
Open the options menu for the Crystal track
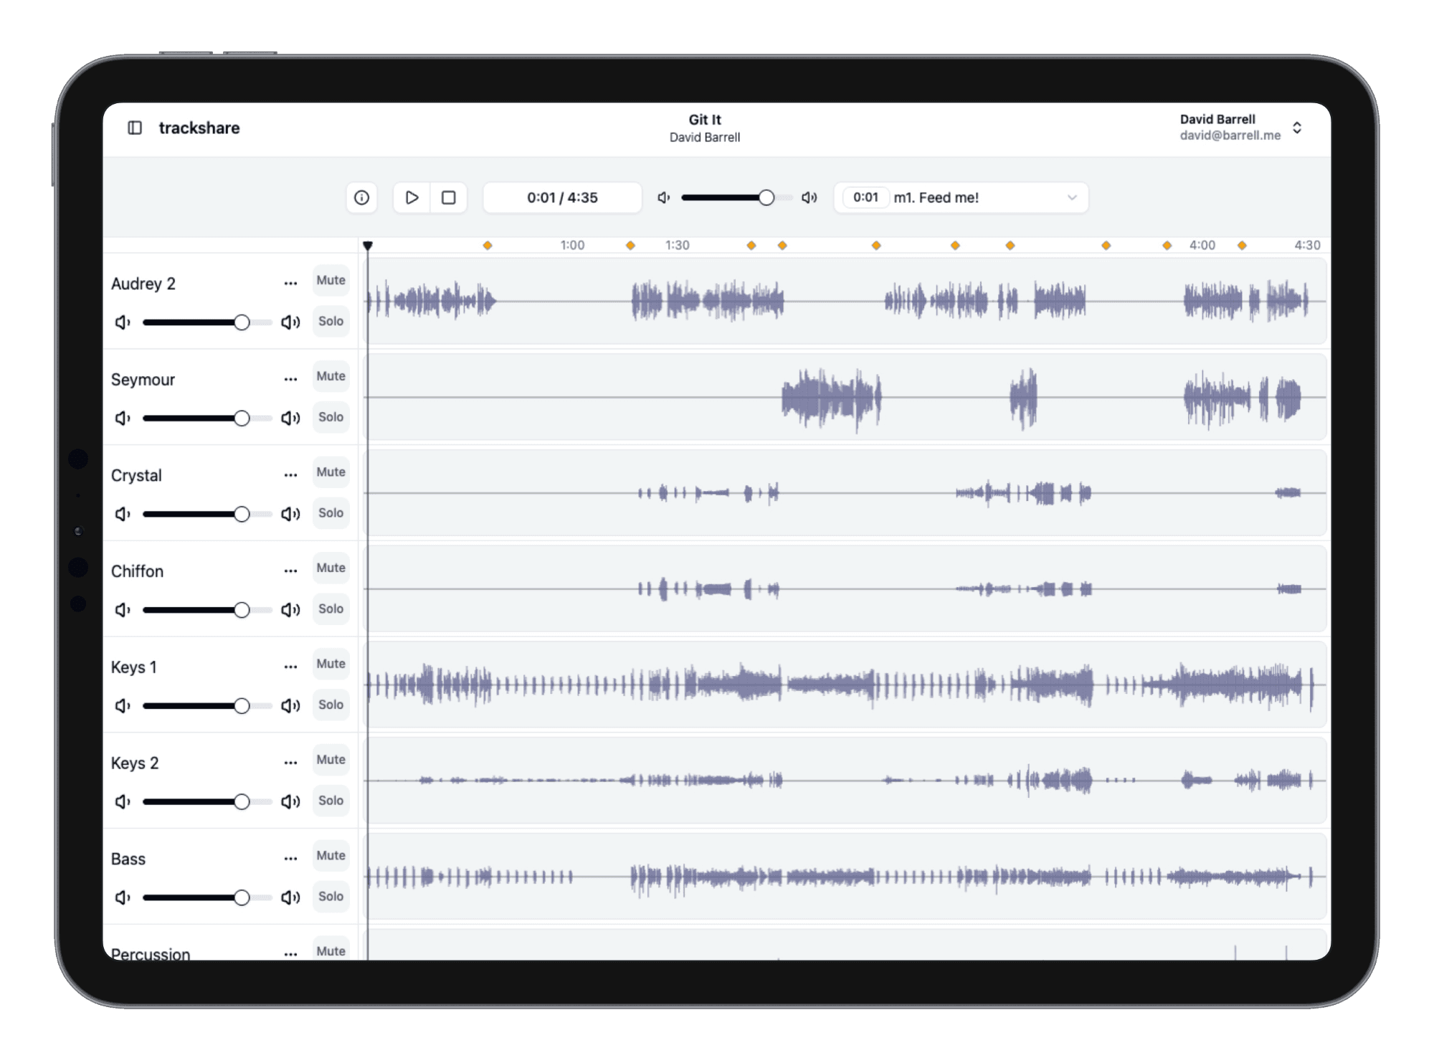click(x=290, y=474)
